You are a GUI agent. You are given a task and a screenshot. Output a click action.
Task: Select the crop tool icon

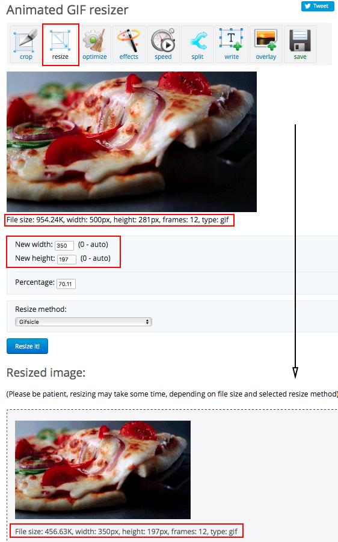pyautogui.click(x=26, y=44)
